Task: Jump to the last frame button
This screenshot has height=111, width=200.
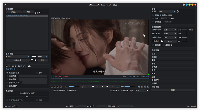Action: click(x=117, y=87)
